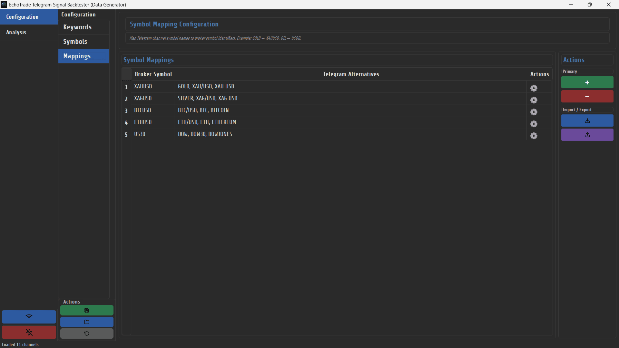
Task: Minimize the EchoTrade window
Action: point(571,5)
